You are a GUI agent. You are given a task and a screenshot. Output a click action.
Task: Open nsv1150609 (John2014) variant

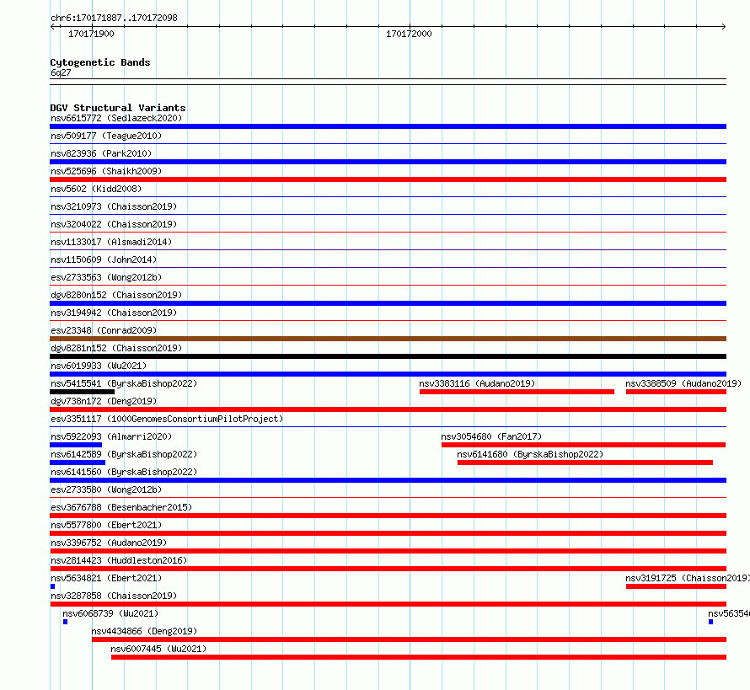coord(104,259)
